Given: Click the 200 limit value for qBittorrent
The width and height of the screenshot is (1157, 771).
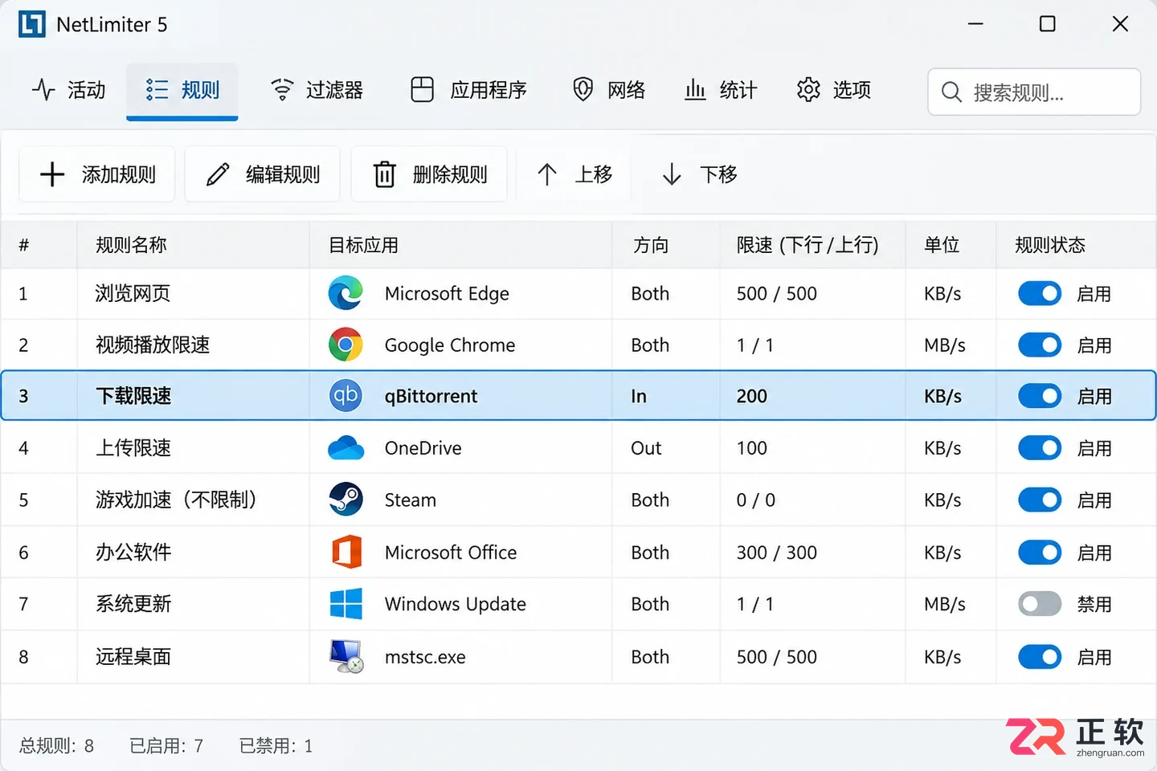Looking at the screenshot, I should click(x=752, y=396).
